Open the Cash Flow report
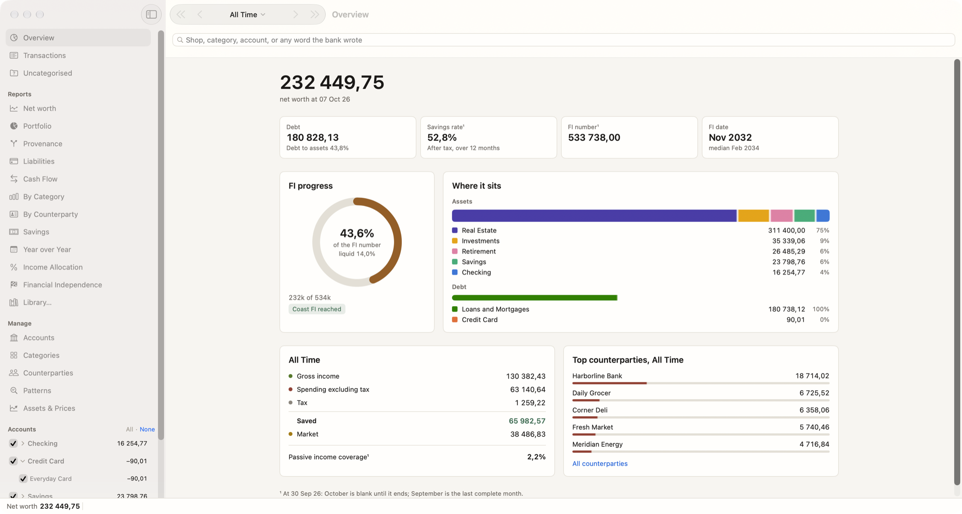 tap(78, 179)
